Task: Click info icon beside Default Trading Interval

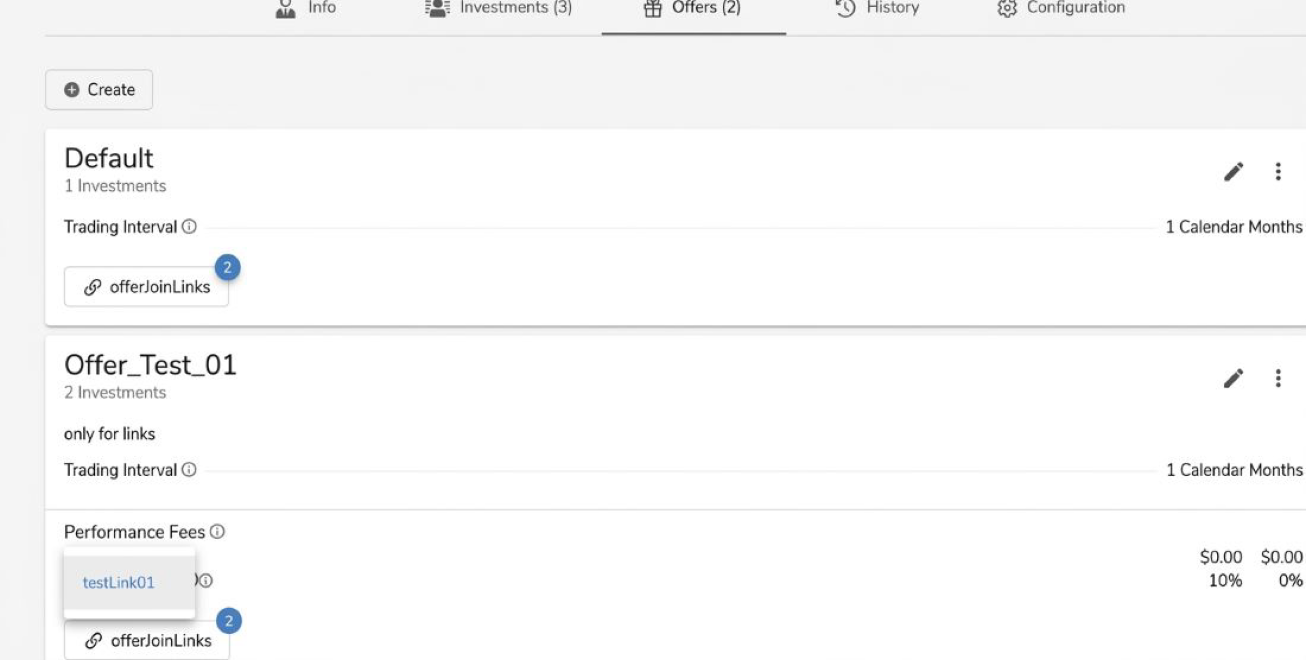Action: tap(189, 226)
